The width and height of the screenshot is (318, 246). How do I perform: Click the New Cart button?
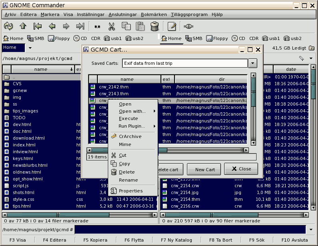(204, 170)
